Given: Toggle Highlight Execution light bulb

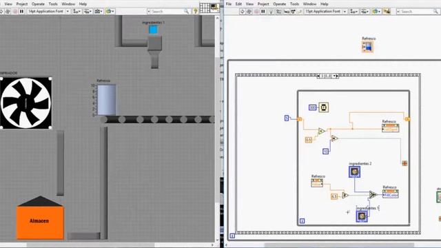Looking at the screenshot, I should tap(271, 12).
